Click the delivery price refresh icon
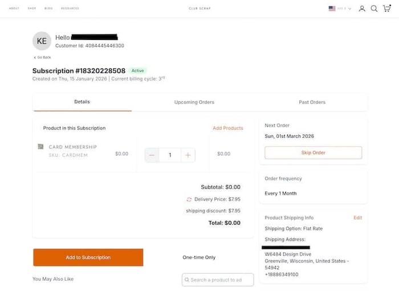 pos(189,199)
